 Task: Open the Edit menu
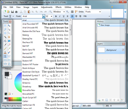(11, 7)
